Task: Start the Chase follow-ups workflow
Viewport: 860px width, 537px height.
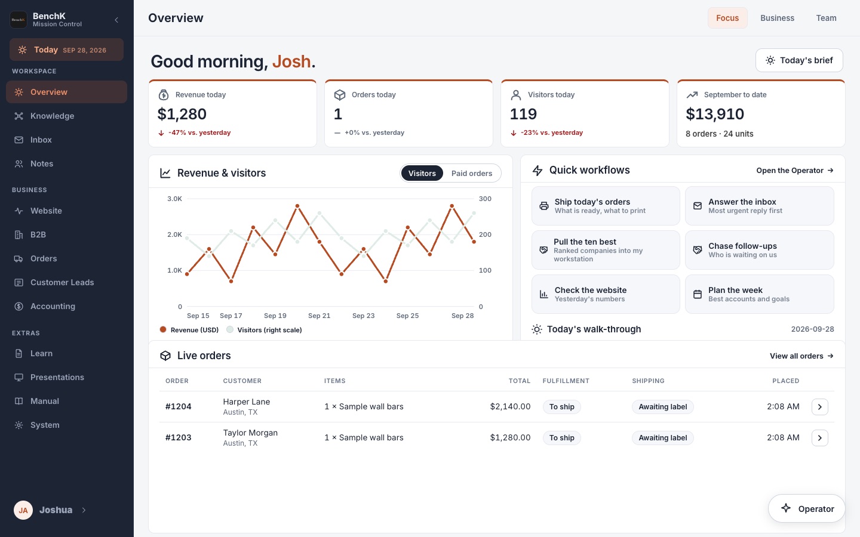Action: tap(759, 250)
